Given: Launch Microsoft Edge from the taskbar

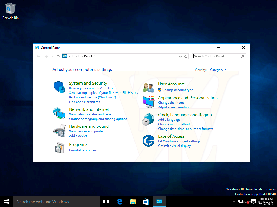Looking at the screenshot, I should (x=120, y=202).
